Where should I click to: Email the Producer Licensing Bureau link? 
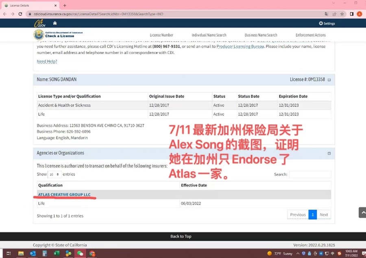click(x=240, y=46)
